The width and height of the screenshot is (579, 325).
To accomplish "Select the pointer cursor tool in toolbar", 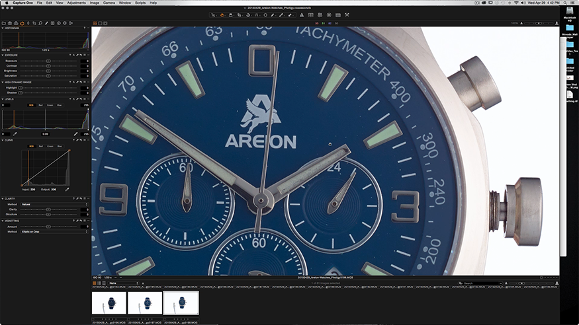I will tap(213, 15).
